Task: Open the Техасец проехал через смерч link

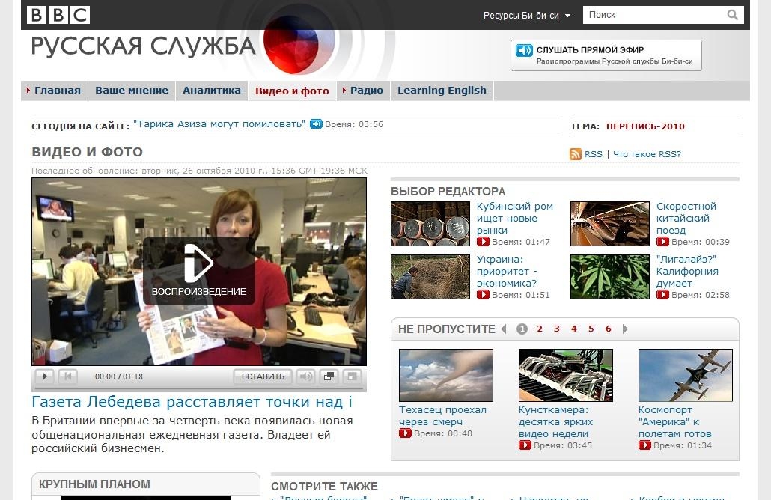Action: 442,416
